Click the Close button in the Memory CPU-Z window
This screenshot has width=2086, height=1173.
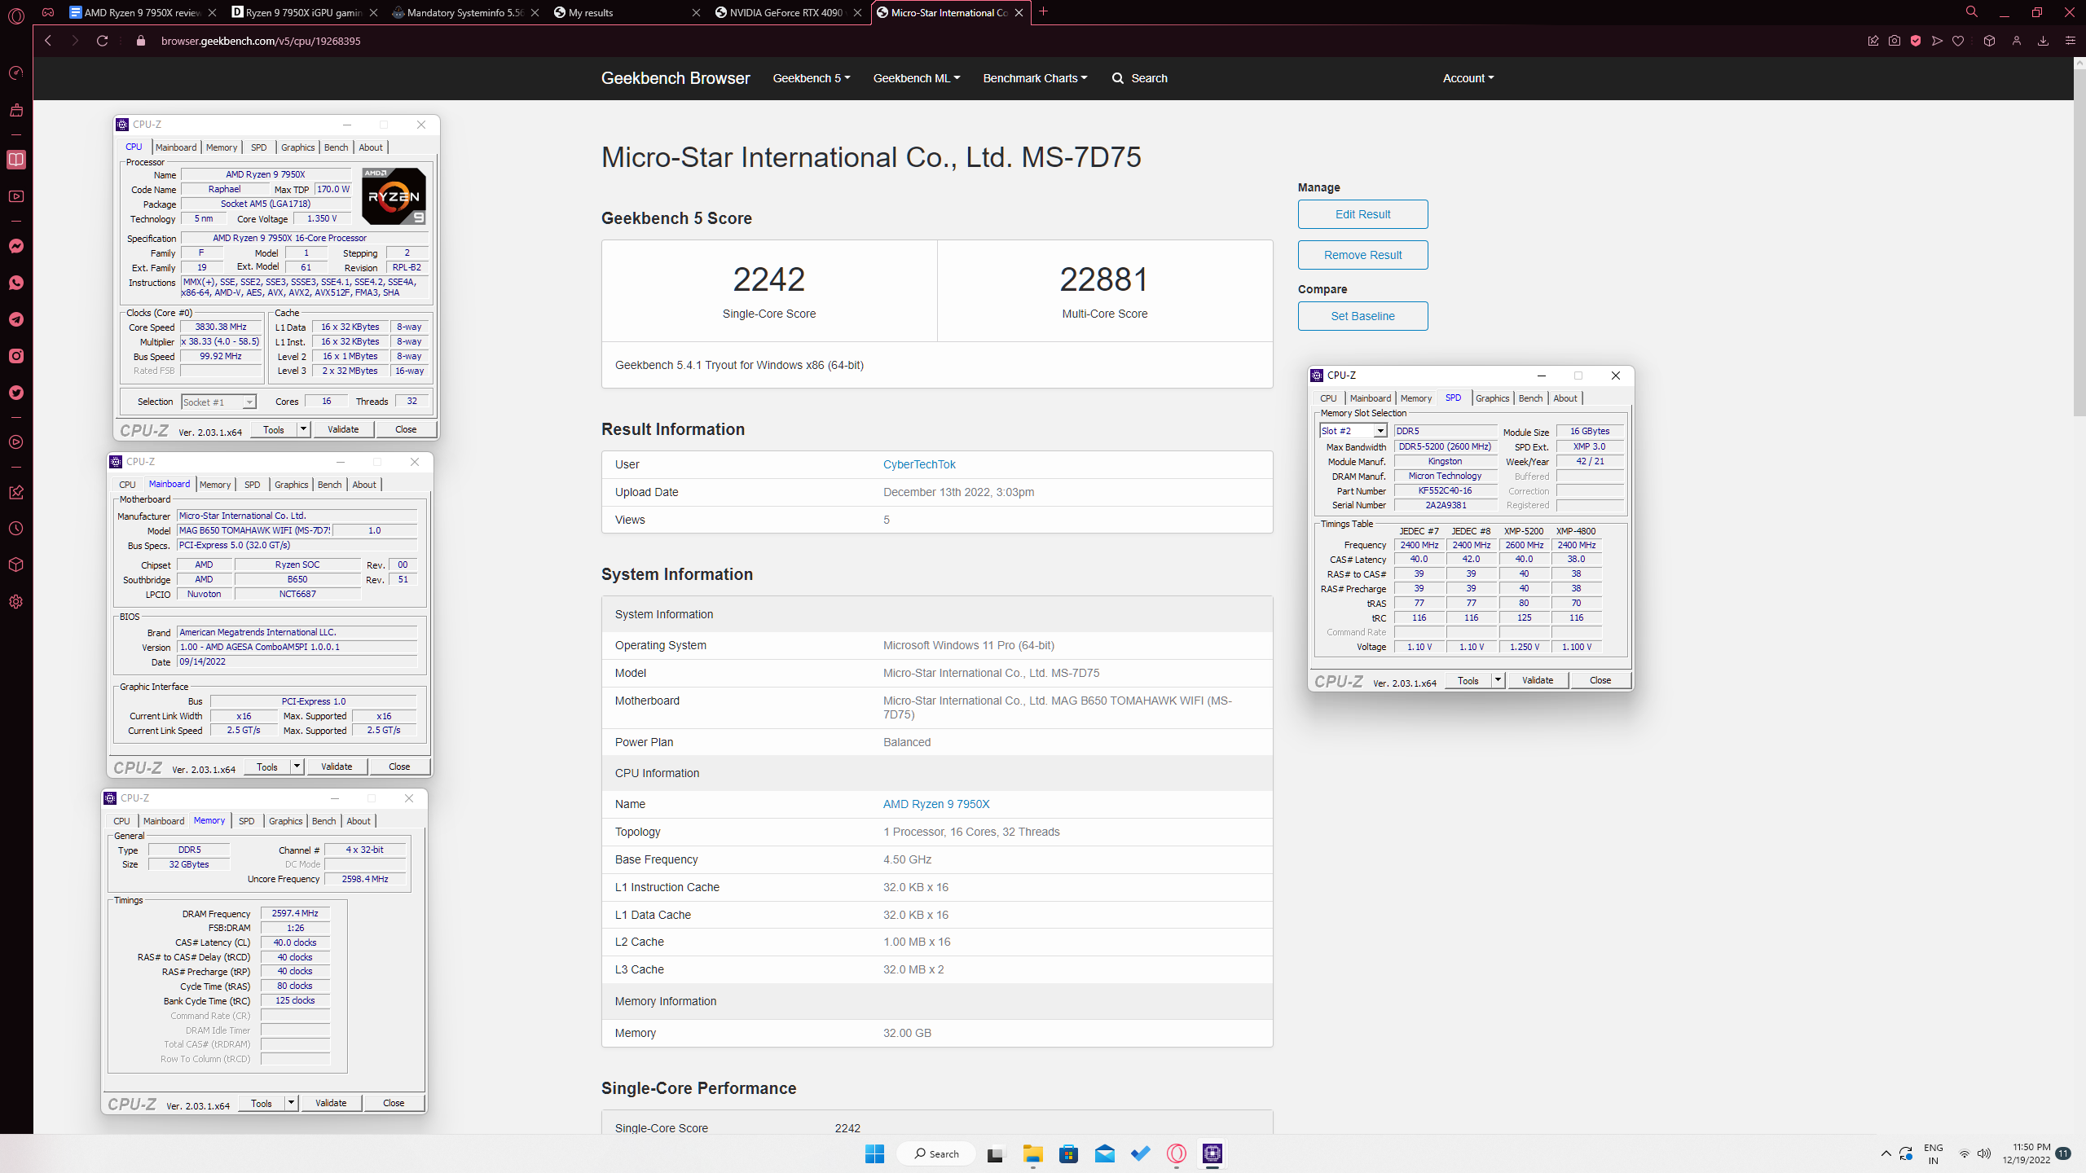394,1103
